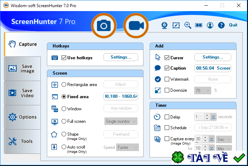Click the zoom magnifier icon
The width and height of the screenshot is (248, 166).
coord(188,25)
